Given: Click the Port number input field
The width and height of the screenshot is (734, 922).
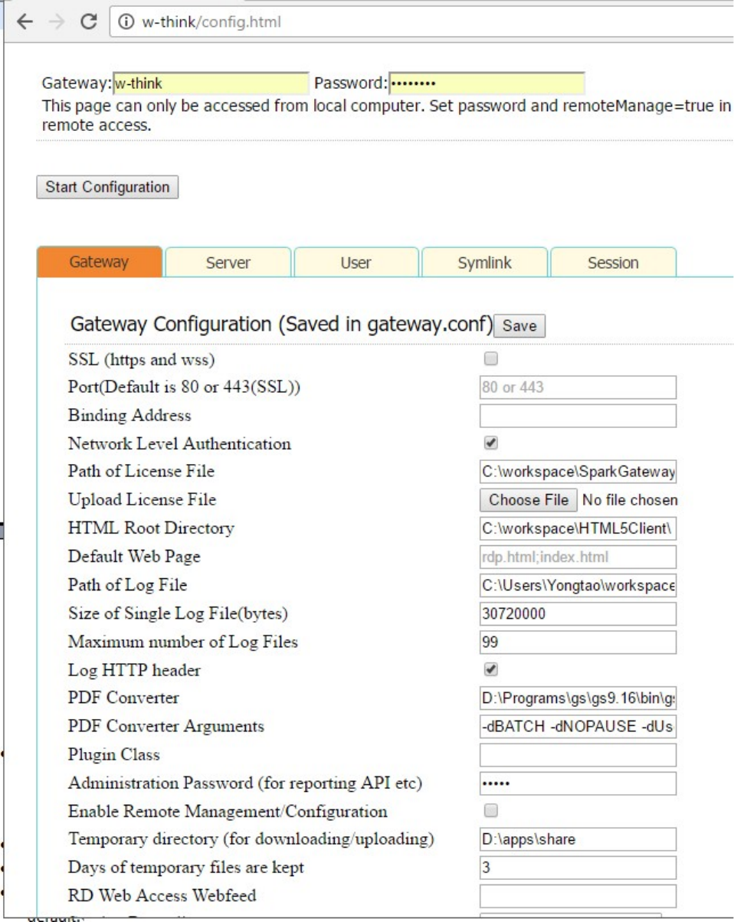Looking at the screenshot, I should (x=578, y=387).
